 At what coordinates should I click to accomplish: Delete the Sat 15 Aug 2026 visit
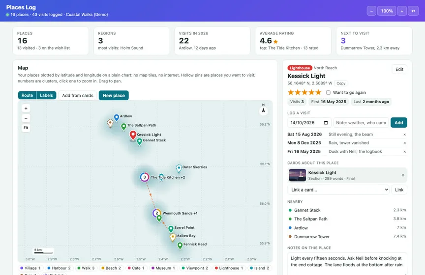404,135
